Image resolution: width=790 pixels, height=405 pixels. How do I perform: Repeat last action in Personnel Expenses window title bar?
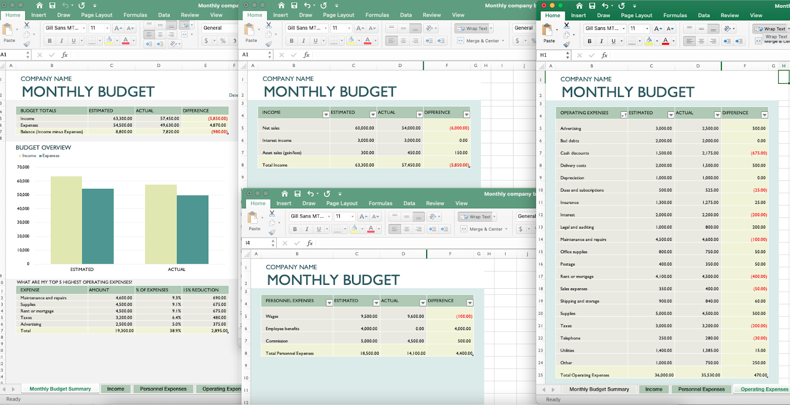(327, 194)
